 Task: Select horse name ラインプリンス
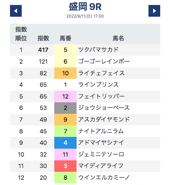click(98, 85)
